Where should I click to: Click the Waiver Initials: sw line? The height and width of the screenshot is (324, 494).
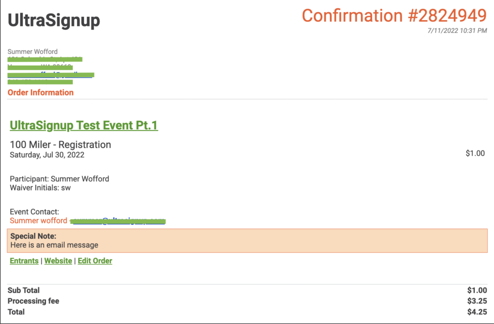coord(40,188)
